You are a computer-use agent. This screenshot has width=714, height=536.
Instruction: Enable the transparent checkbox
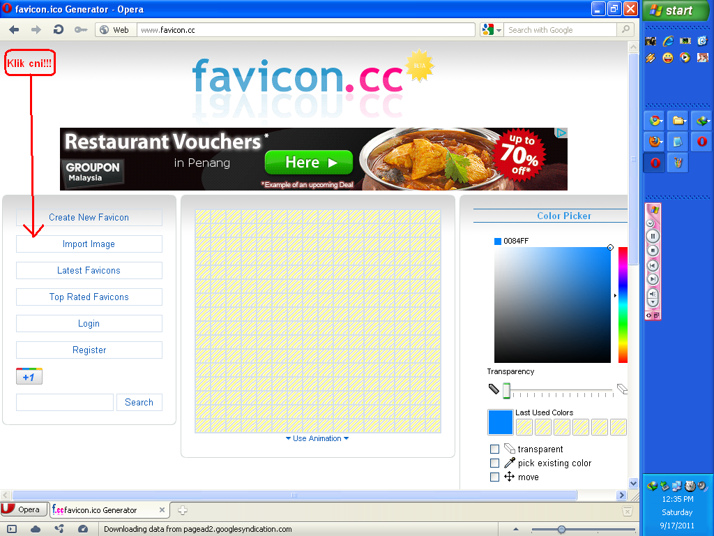point(494,449)
